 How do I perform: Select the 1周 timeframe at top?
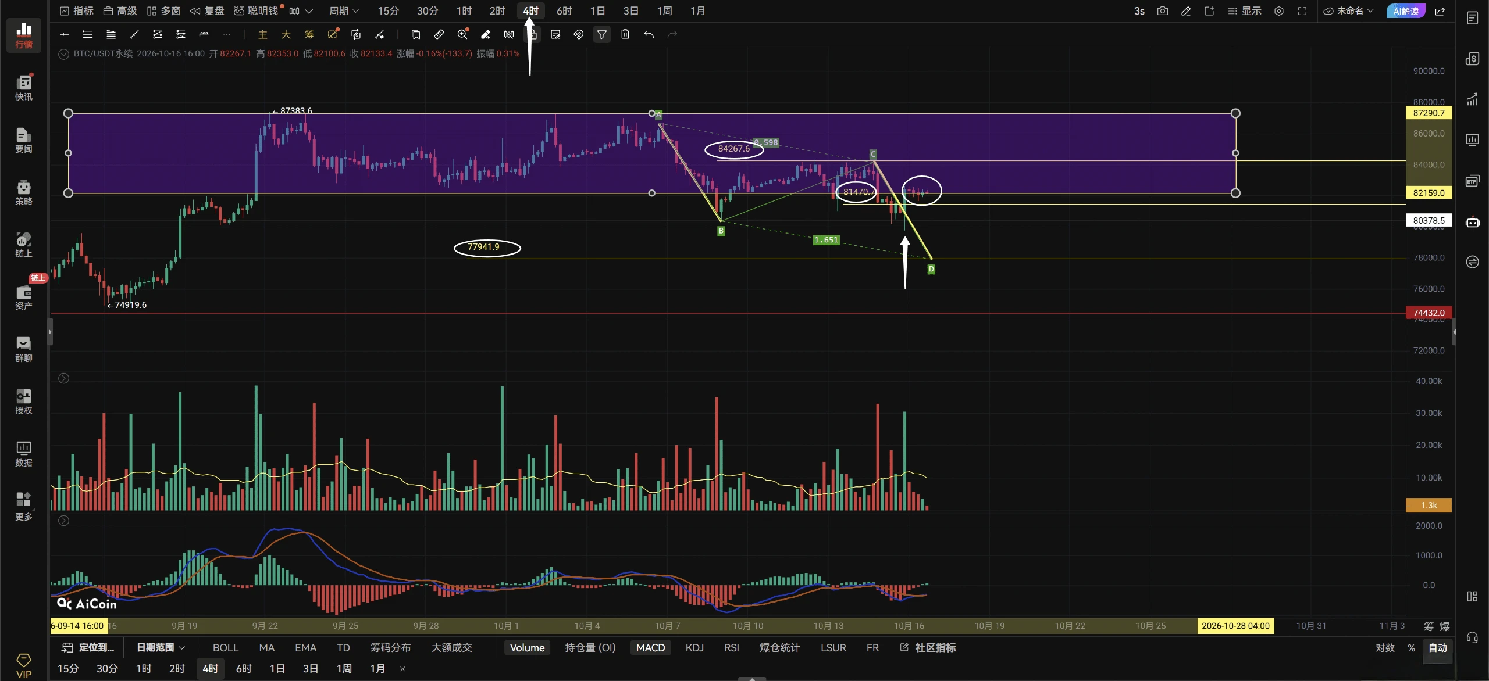(x=664, y=11)
